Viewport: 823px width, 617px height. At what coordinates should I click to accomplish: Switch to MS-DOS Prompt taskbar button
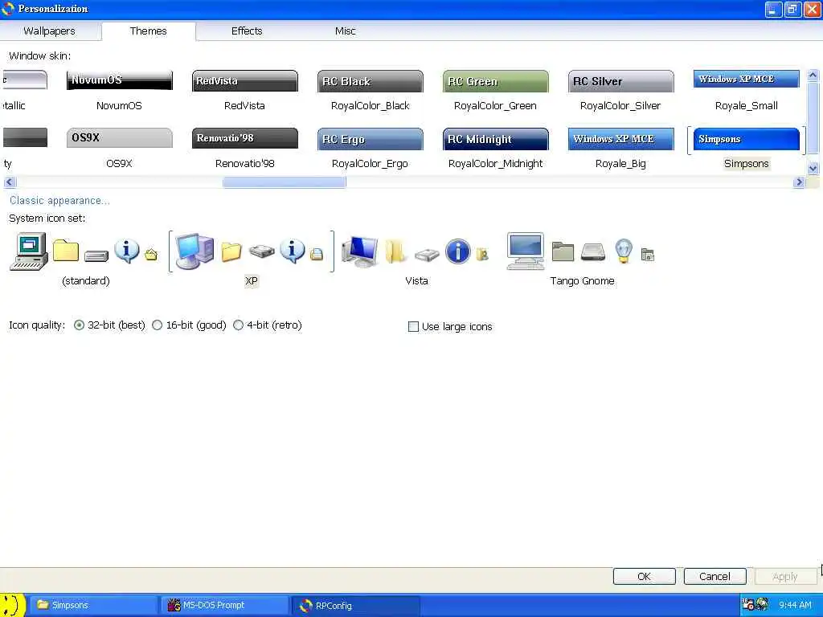click(223, 605)
